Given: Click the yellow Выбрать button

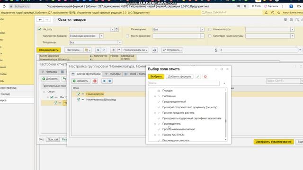Looking at the screenshot, I should (x=156, y=76).
